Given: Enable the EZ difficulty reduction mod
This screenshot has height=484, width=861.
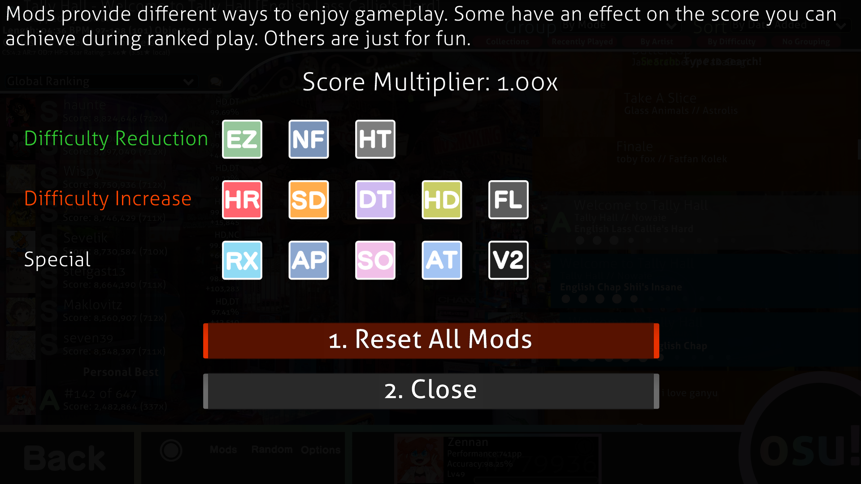Looking at the screenshot, I should pyautogui.click(x=242, y=138).
